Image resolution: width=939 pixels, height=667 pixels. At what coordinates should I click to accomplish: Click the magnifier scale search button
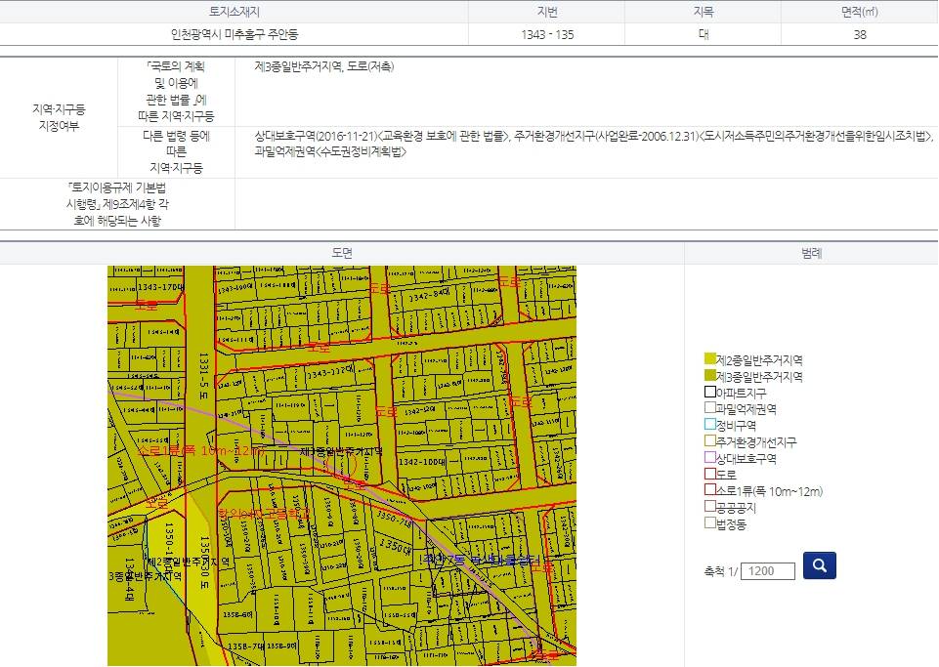point(819,565)
